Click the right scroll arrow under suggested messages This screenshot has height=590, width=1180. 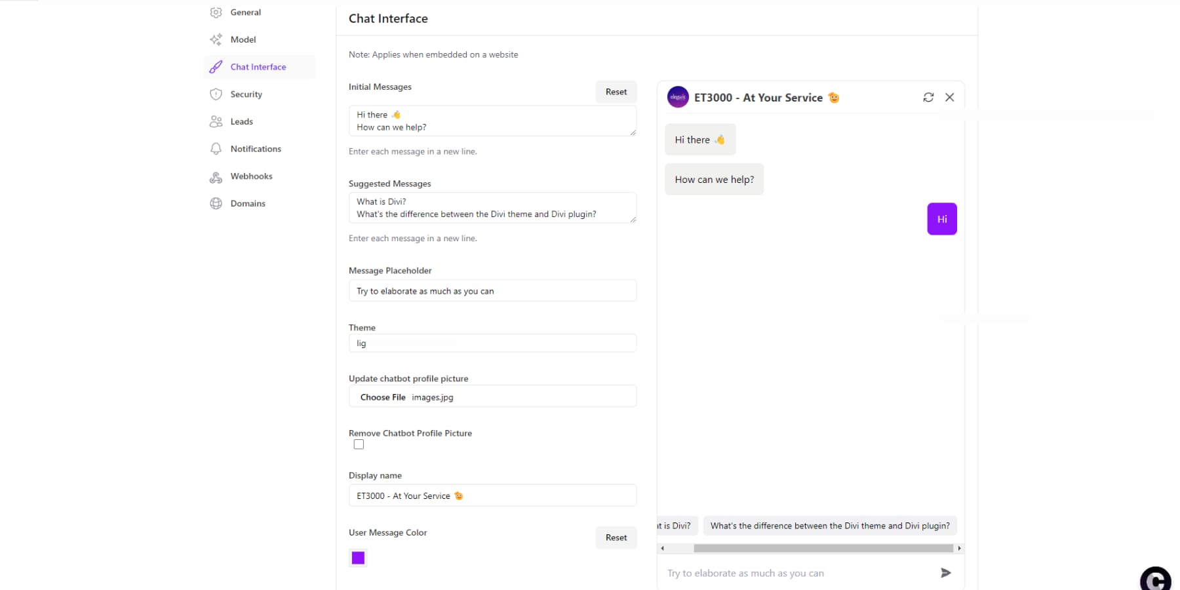click(959, 548)
